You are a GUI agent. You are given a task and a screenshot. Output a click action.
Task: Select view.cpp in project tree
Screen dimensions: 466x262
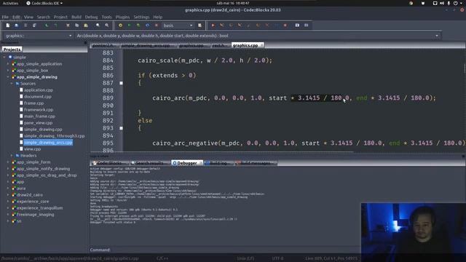(x=32, y=149)
